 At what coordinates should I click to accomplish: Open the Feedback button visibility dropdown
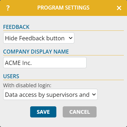[39, 38]
